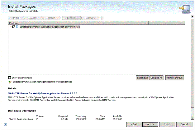Proceed with the Next button
Screen dimensions: 195x130
pyautogui.click(x=150, y=124)
